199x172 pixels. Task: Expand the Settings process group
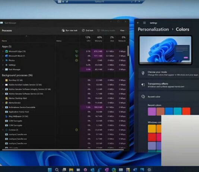[x=3, y=65]
